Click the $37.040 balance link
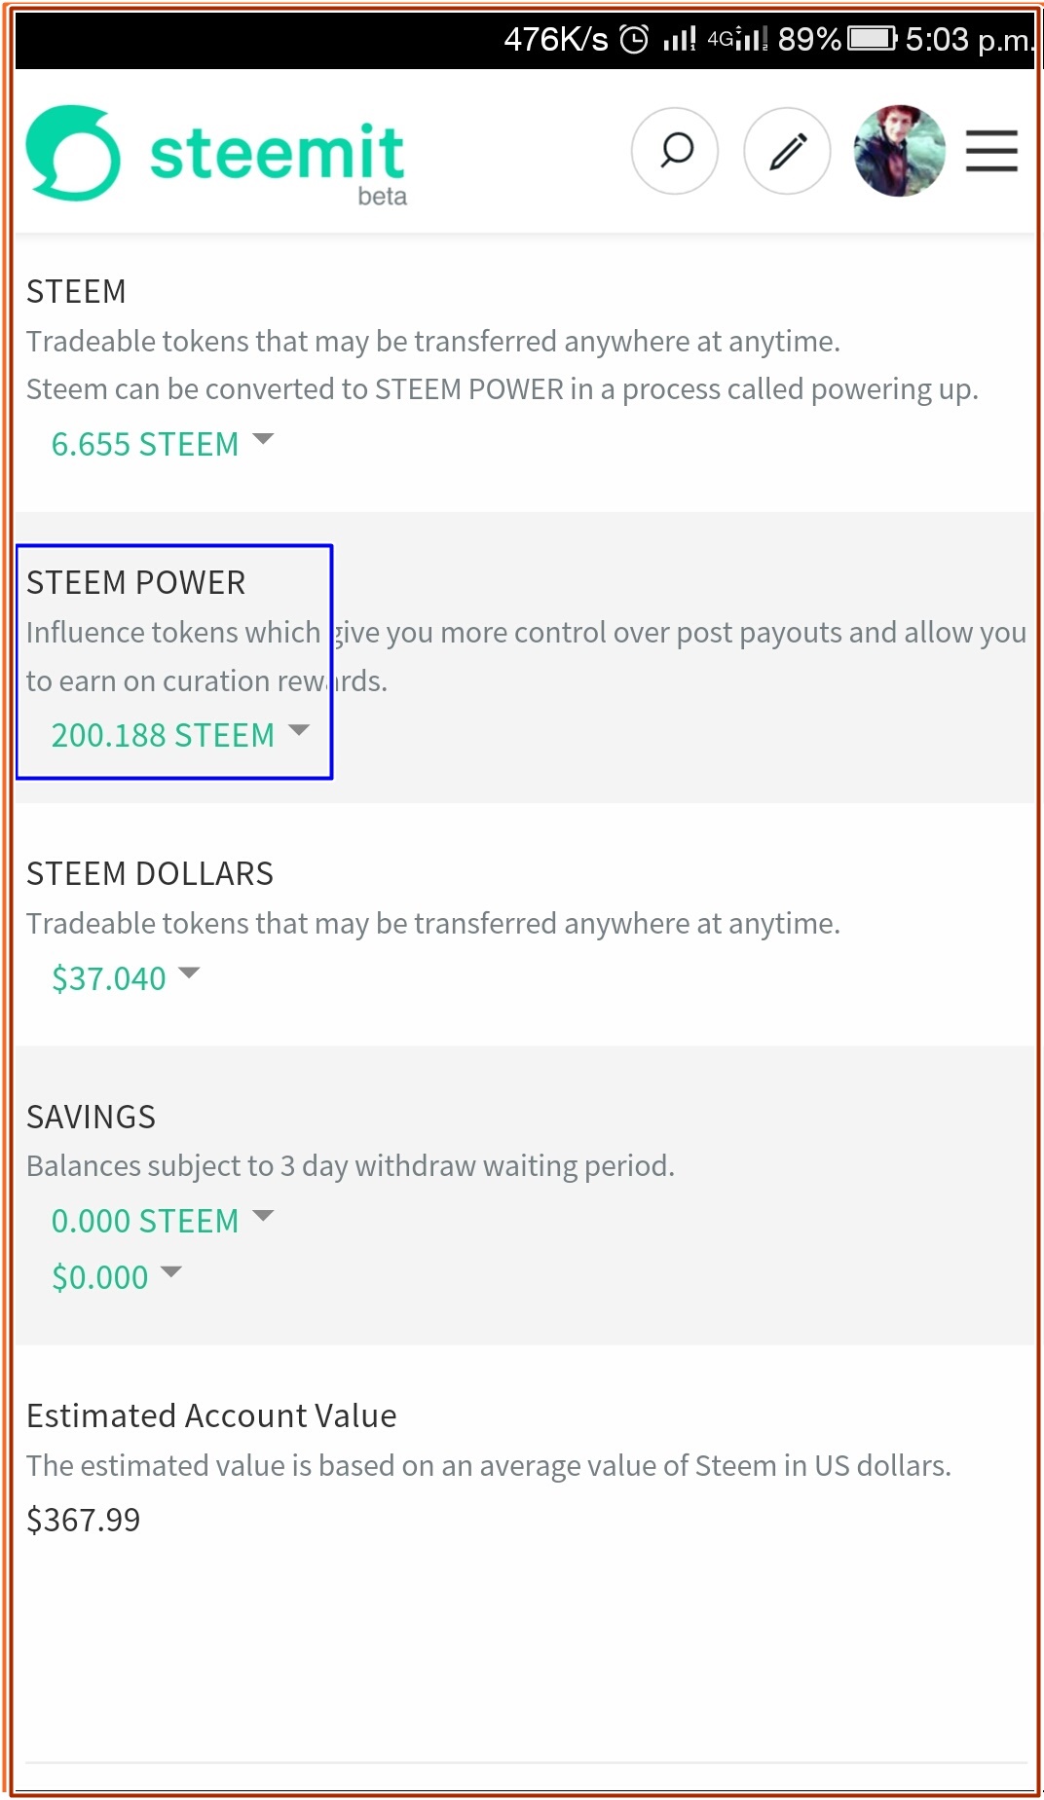Screen dimensions: 1044x1800 point(108,978)
